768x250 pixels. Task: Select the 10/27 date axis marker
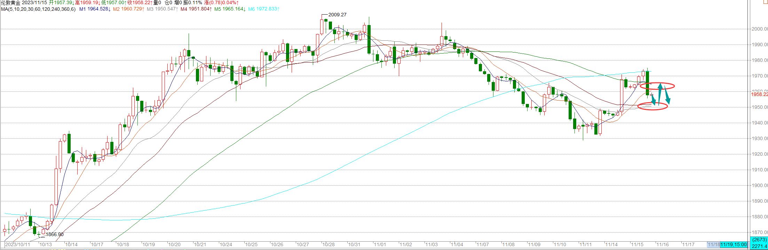[x=303, y=245]
